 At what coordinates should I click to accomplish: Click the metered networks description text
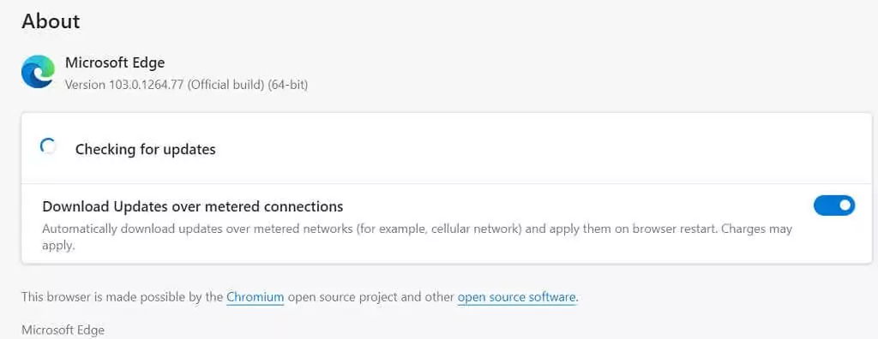418,237
